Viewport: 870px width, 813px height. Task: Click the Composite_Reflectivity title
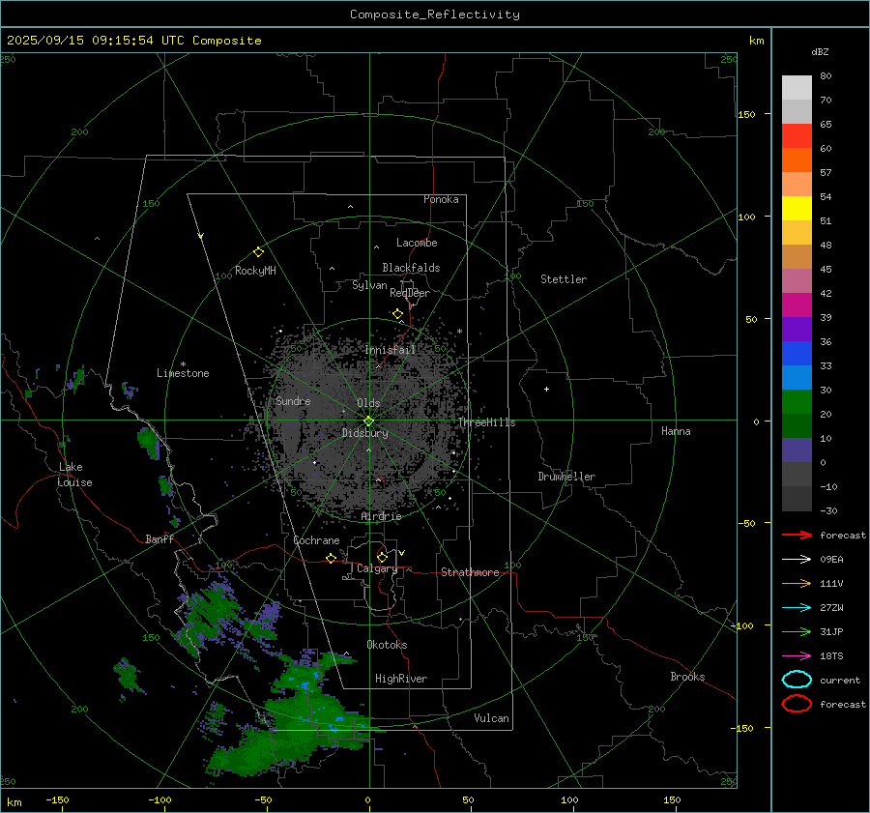click(x=435, y=15)
